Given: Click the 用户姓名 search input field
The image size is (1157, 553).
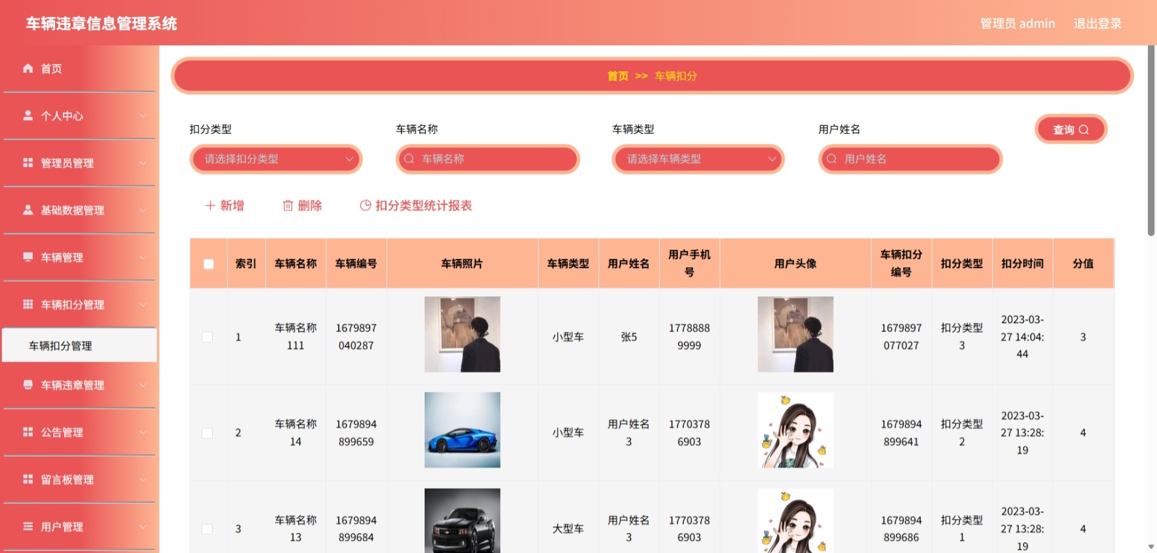Looking at the screenshot, I should pyautogui.click(x=910, y=159).
